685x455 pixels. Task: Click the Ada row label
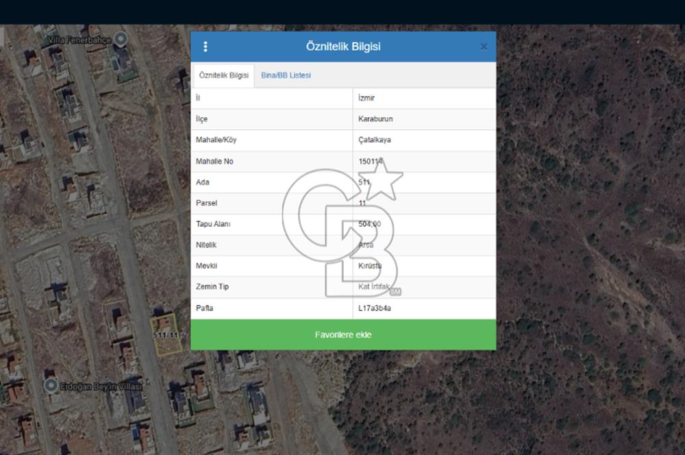[x=203, y=182]
